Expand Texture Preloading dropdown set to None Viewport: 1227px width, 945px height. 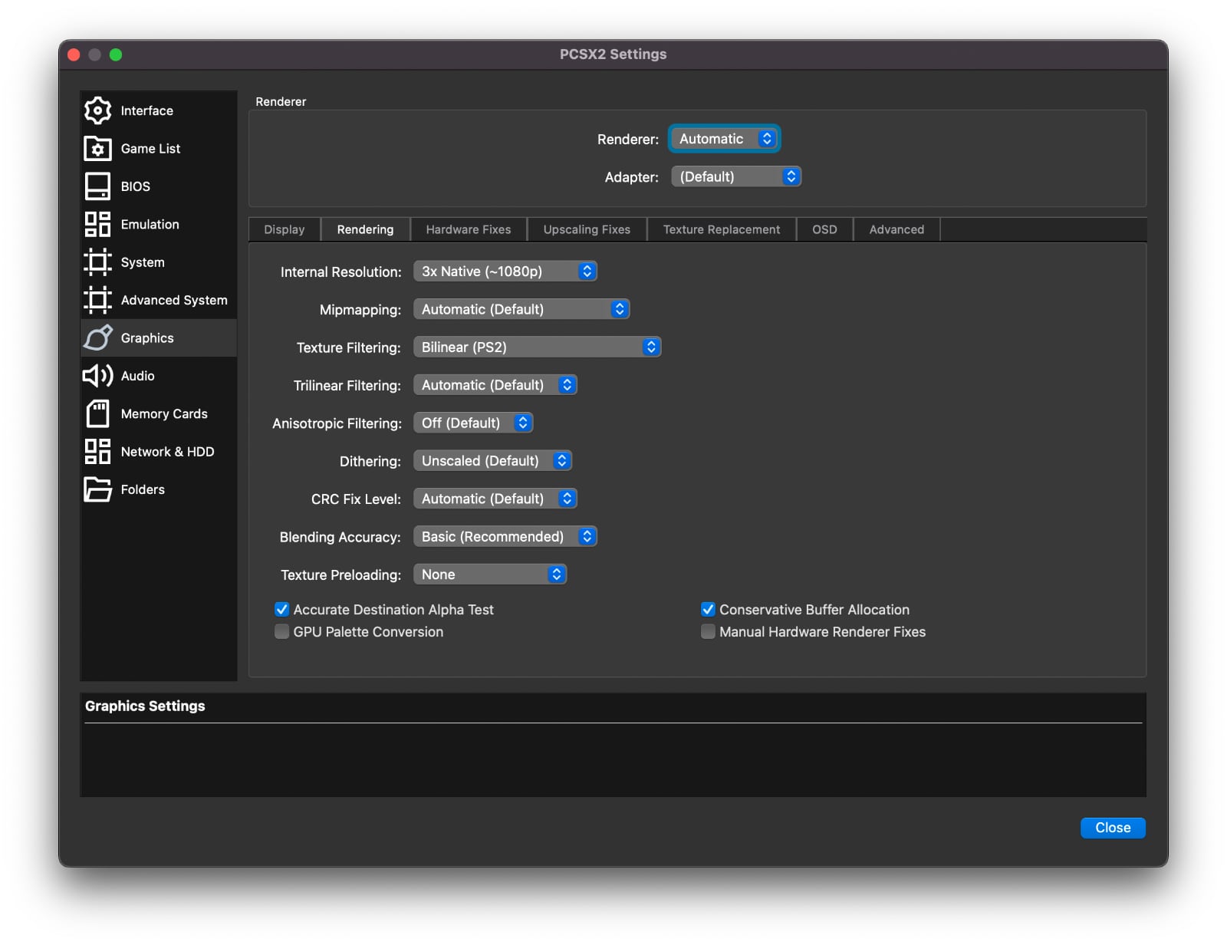point(489,575)
